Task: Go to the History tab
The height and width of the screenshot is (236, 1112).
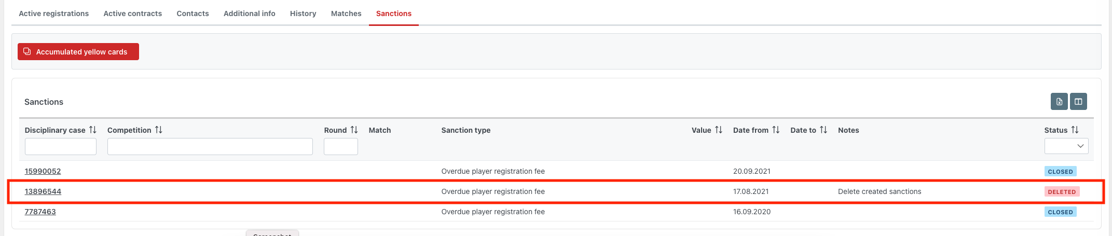Action: (303, 13)
